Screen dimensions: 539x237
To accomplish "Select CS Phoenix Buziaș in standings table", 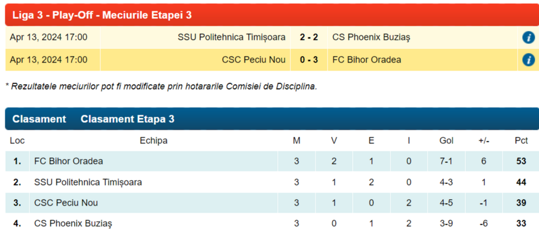I will (73, 223).
